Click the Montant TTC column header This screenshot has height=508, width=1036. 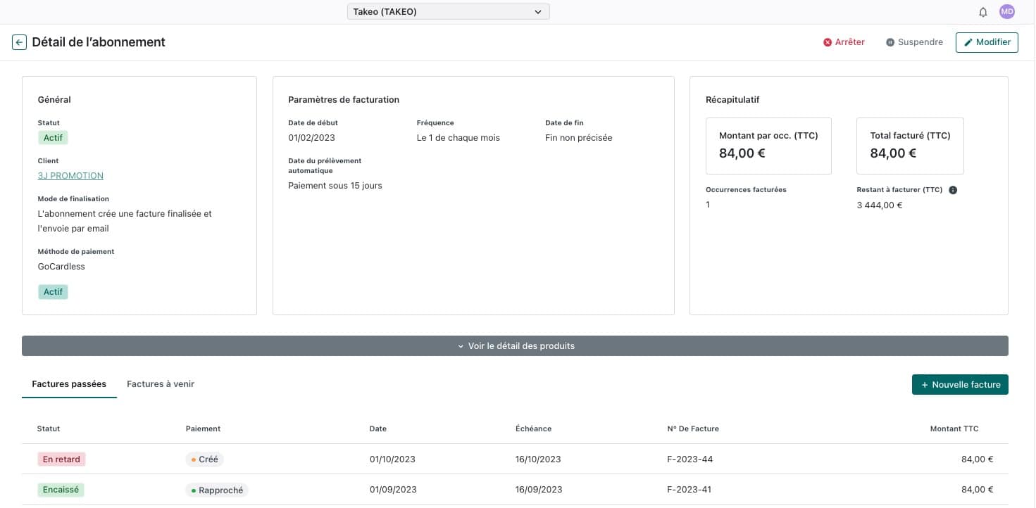[x=954, y=428]
